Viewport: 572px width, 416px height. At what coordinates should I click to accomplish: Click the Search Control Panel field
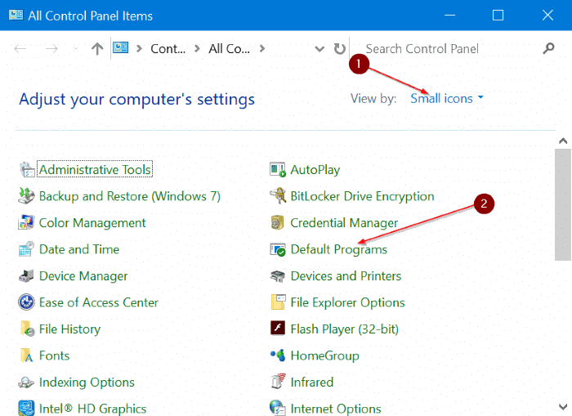point(454,48)
